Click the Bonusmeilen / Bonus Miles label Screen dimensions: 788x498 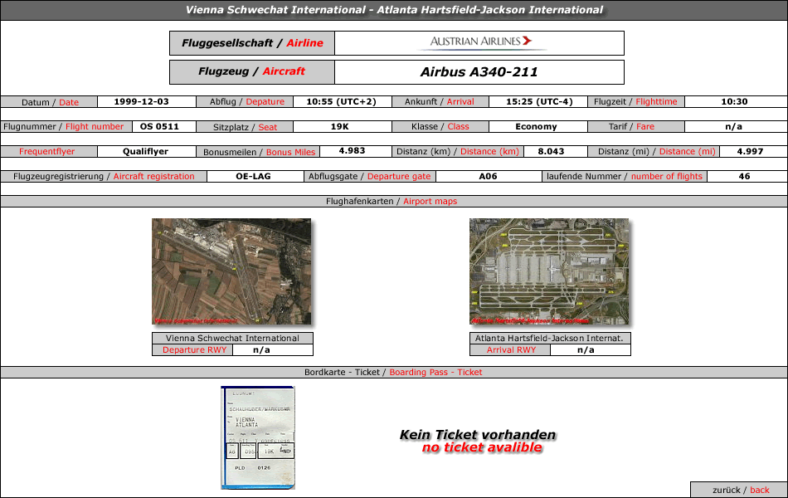pyautogui.click(x=258, y=152)
